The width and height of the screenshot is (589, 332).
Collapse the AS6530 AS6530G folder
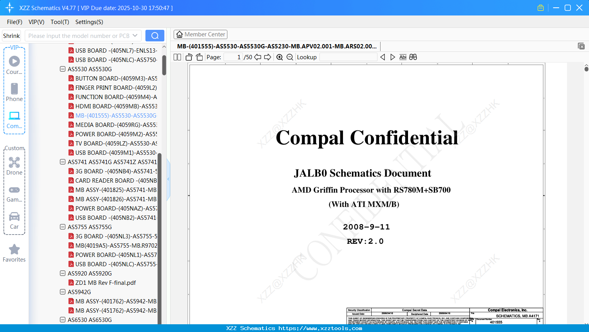coord(63,320)
